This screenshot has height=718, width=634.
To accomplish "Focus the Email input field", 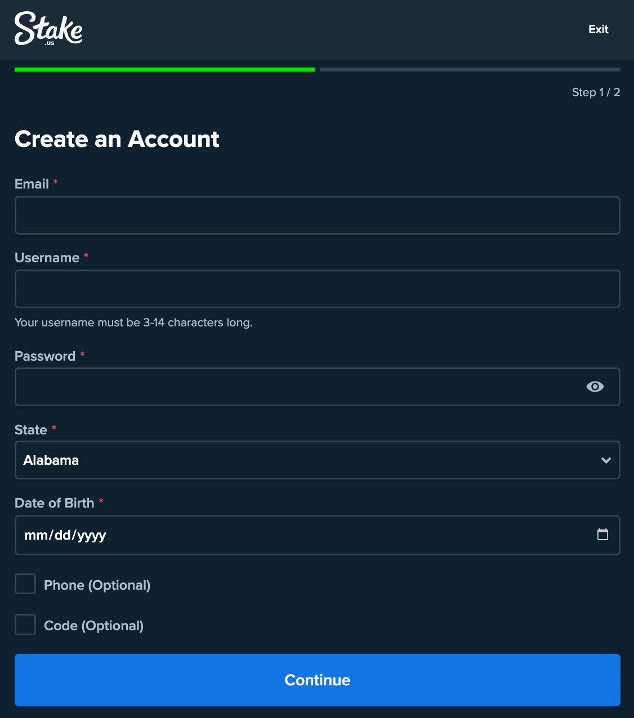I will tap(317, 215).
